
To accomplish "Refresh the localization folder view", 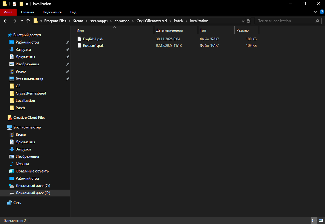I will pos(248,21).
